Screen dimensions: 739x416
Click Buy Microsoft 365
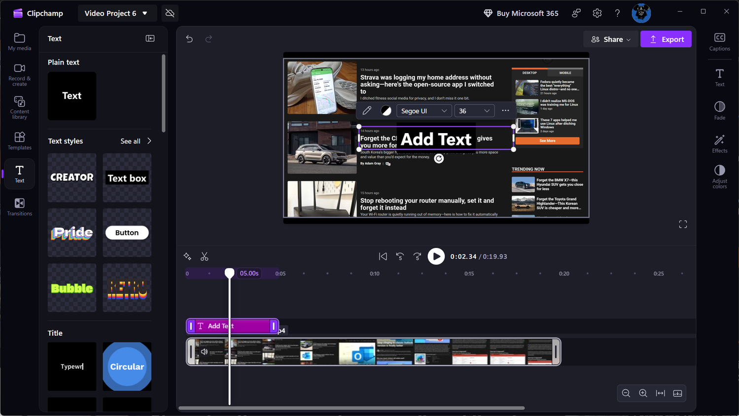tap(521, 13)
